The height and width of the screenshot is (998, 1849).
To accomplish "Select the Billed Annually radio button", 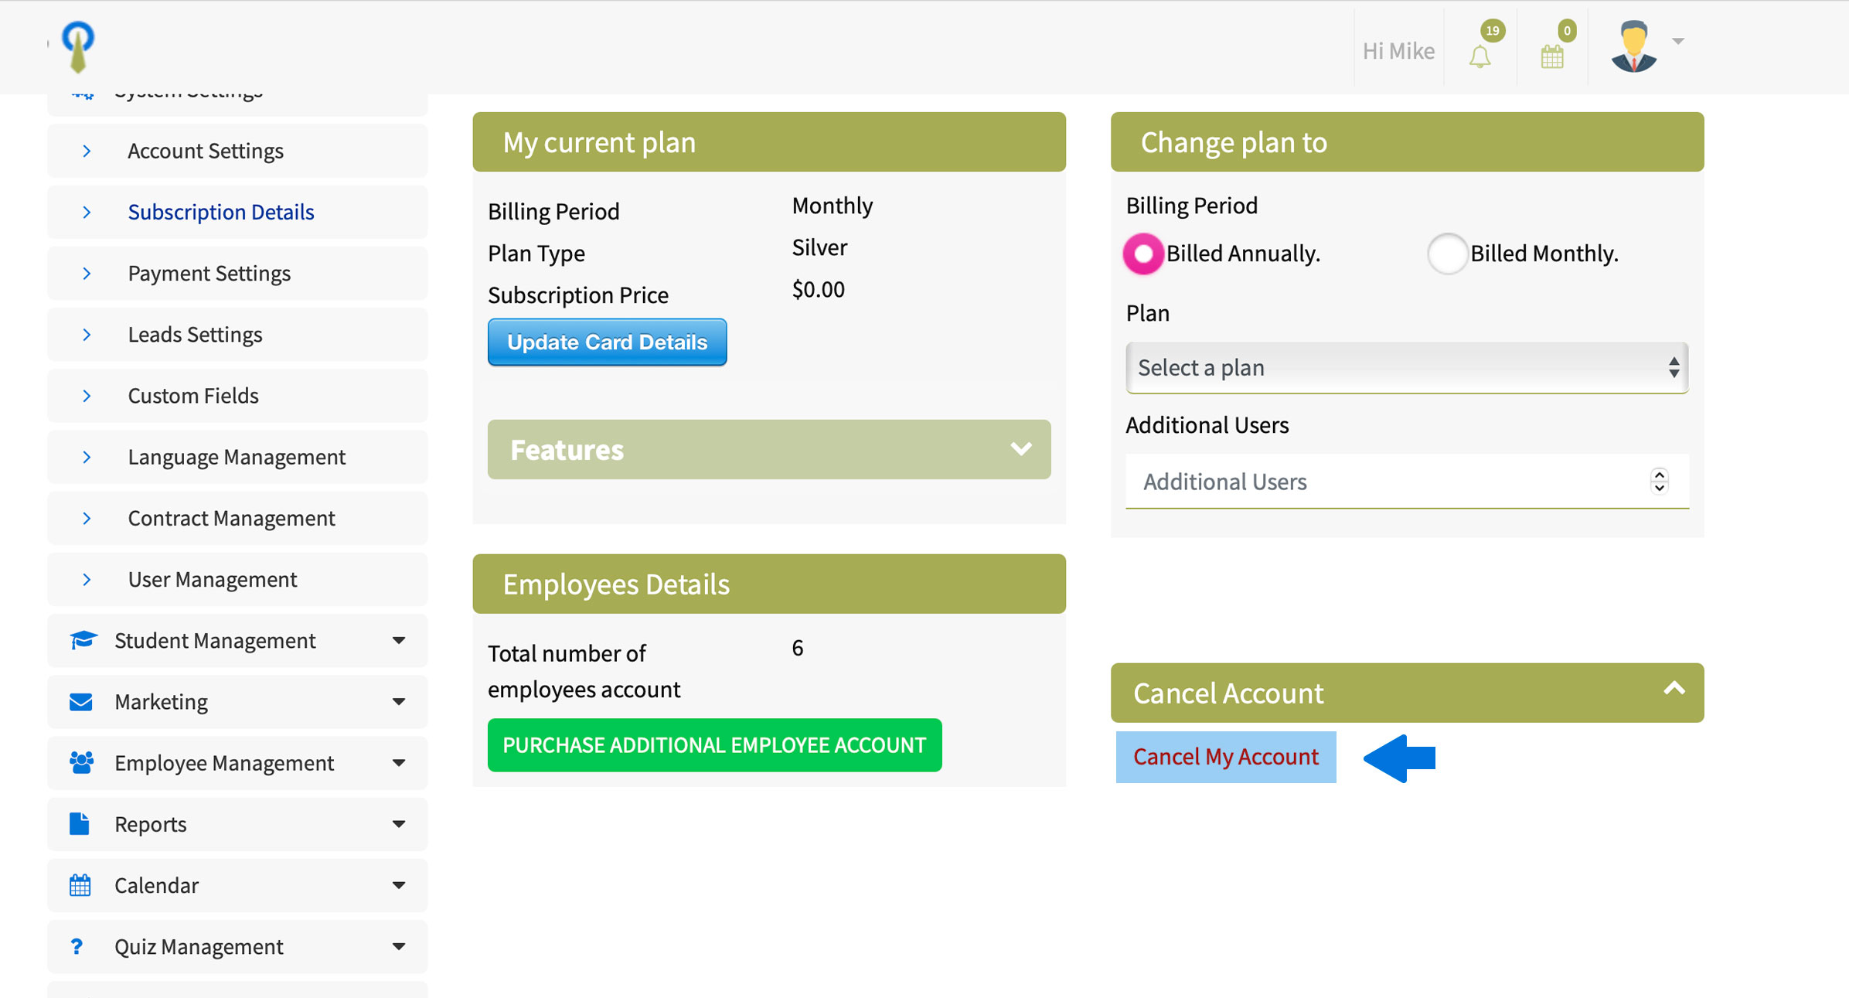I will pyautogui.click(x=1143, y=254).
